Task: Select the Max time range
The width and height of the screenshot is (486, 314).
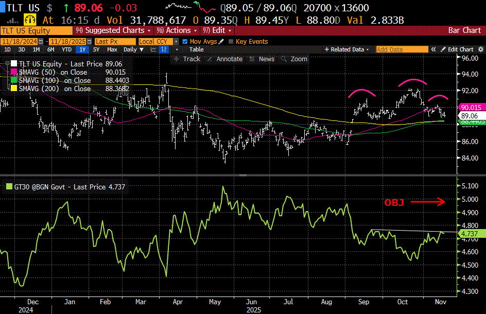Action: 112,49
